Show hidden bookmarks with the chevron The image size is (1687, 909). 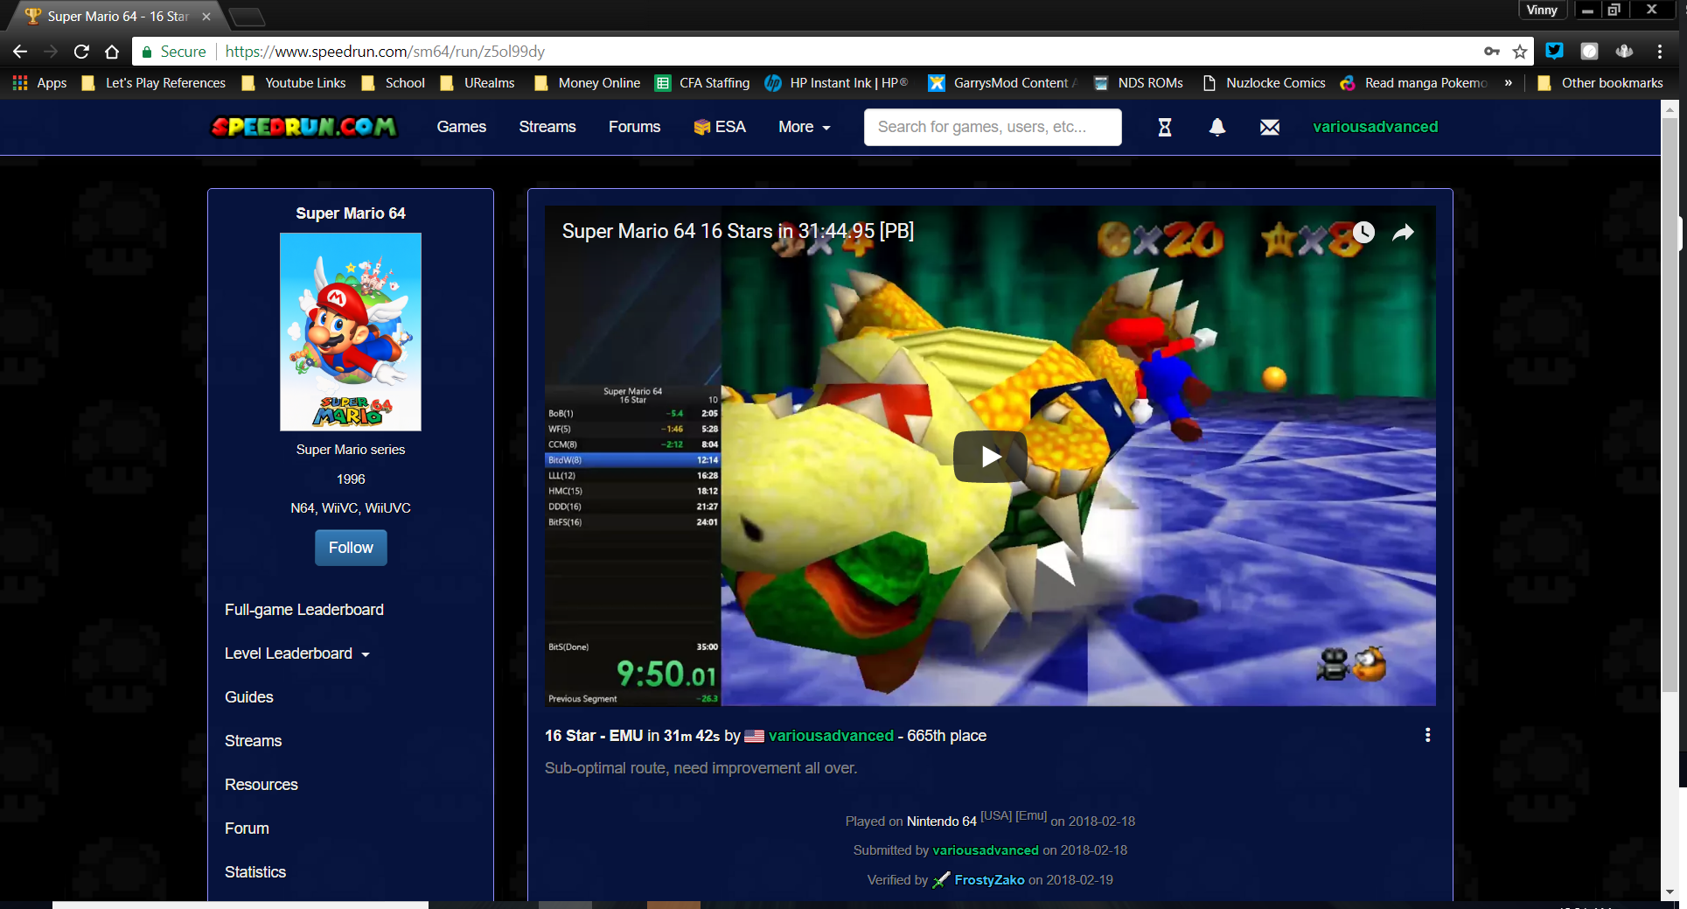pyautogui.click(x=1508, y=83)
